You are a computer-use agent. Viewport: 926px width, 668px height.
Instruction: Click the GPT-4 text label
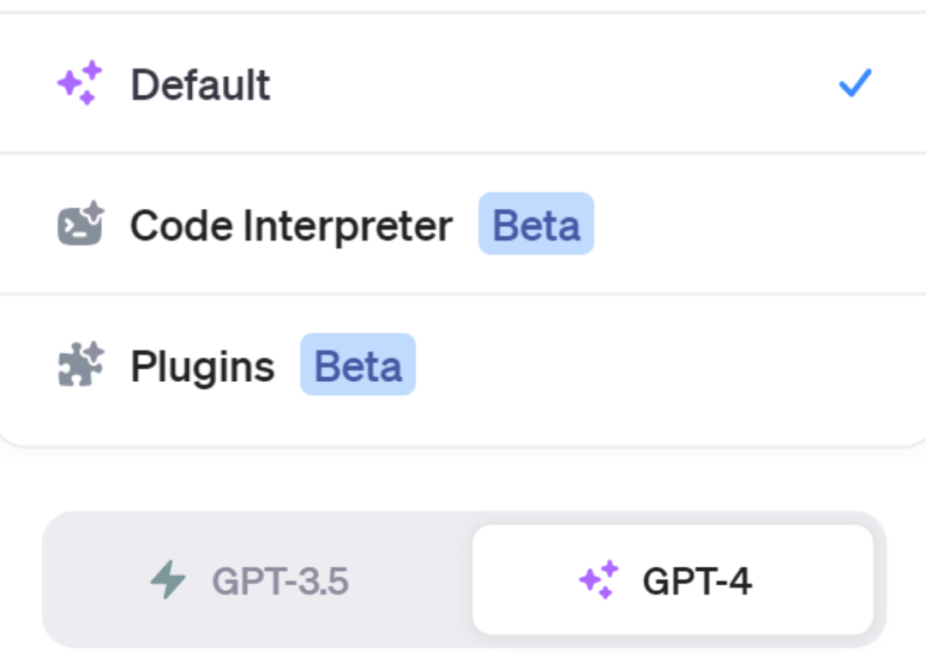pyautogui.click(x=697, y=582)
